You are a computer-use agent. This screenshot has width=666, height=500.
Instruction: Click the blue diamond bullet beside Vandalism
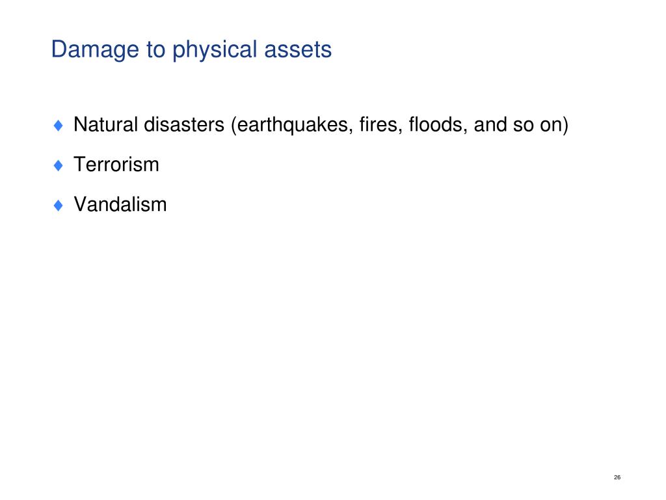coord(59,205)
